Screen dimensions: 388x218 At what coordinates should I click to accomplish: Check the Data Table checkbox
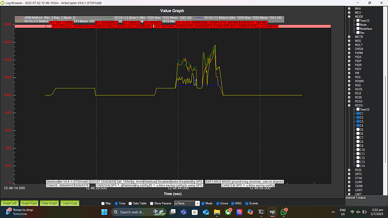[130, 203]
